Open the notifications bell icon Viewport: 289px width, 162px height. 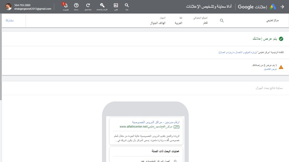pos(65,6)
